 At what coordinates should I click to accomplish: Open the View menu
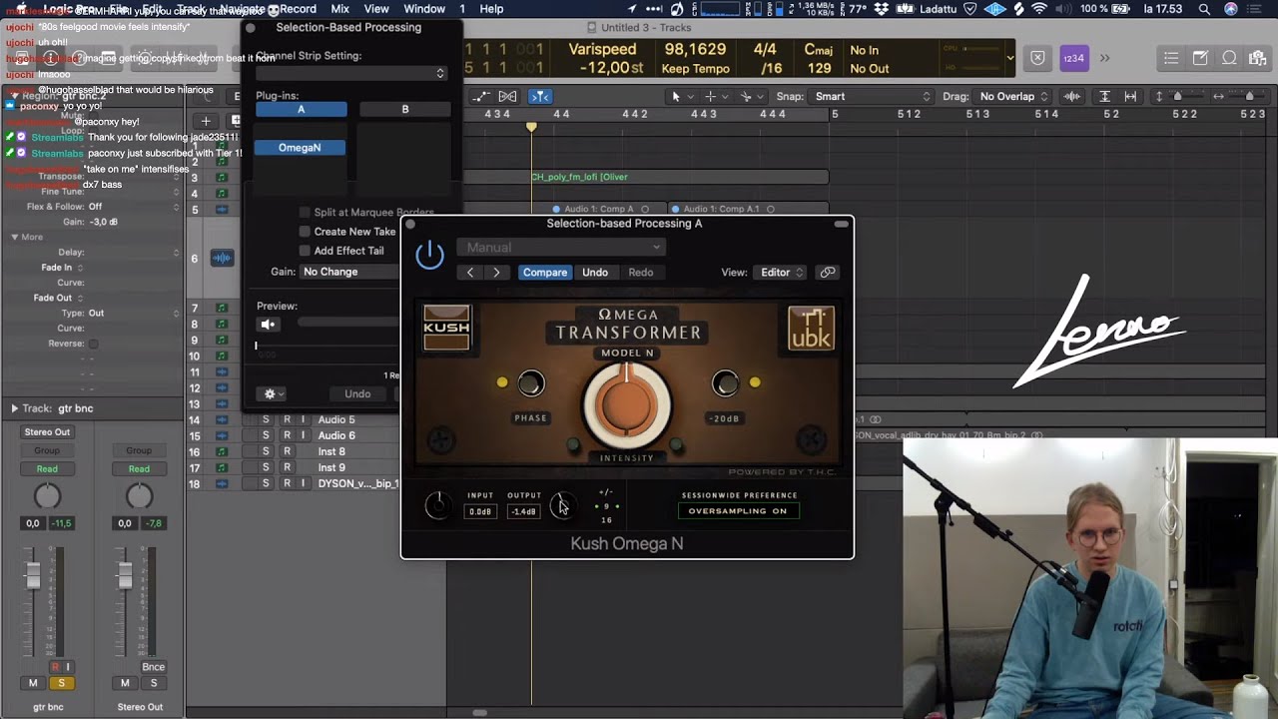[376, 9]
